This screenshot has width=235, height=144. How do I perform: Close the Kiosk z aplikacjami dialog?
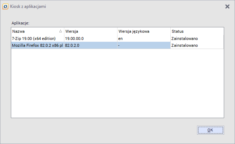227,6
